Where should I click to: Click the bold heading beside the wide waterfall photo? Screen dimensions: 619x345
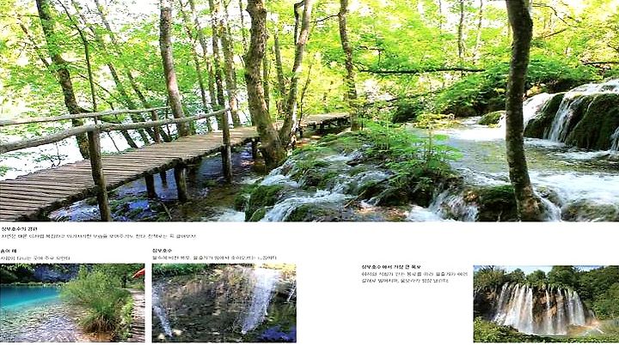(x=391, y=267)
